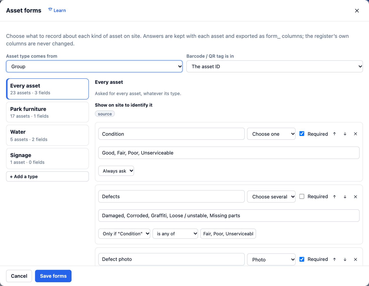Image resolution: width=369 pixels, height=286 pixels.
Task: Open the 'is any of' operator dropdown
Action: pos(175,234)
